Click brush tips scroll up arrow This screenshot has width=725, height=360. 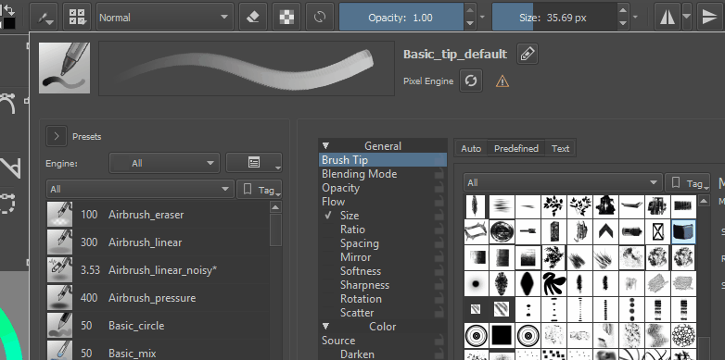click(x=704, y=201)
